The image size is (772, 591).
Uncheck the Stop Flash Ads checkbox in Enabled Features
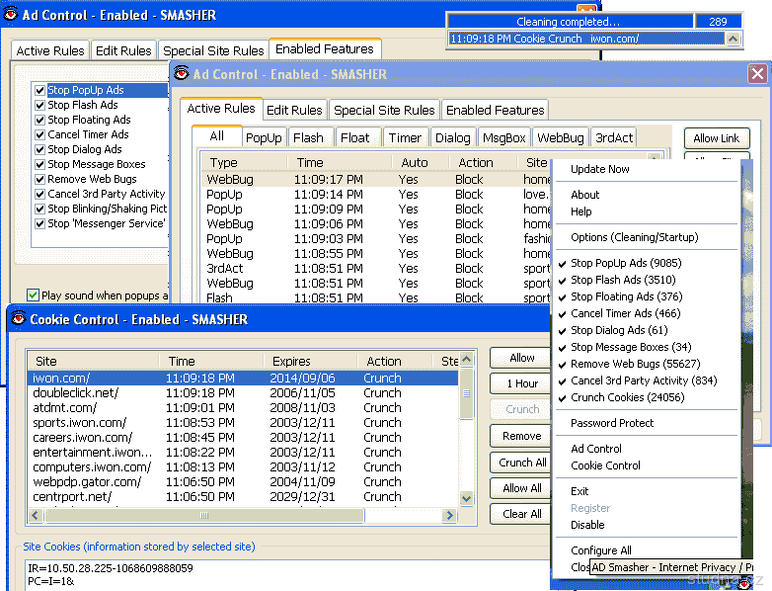point(40,105)
